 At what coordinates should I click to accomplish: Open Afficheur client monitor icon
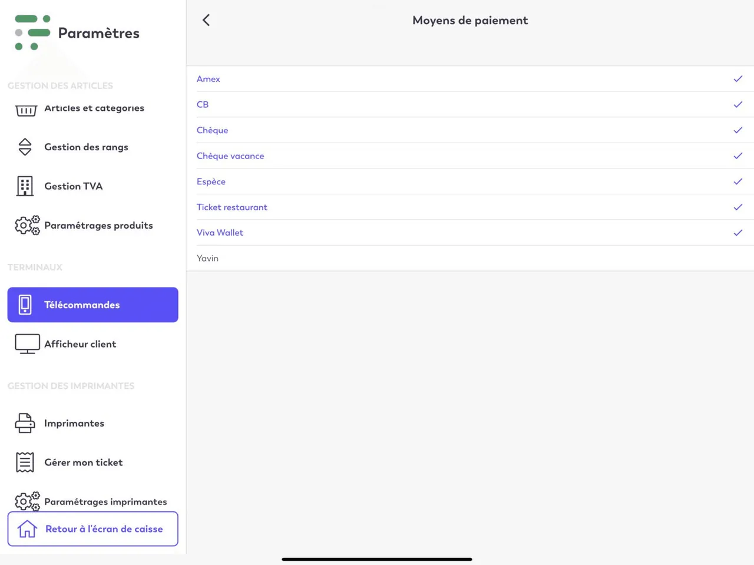click(x=27, y=344)
